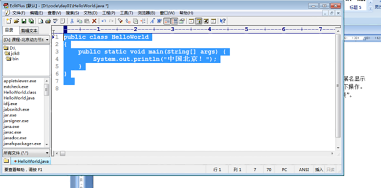381x188 pixels.
Task: Toggle line numbers toolbar icon
Action: (174, 21)
